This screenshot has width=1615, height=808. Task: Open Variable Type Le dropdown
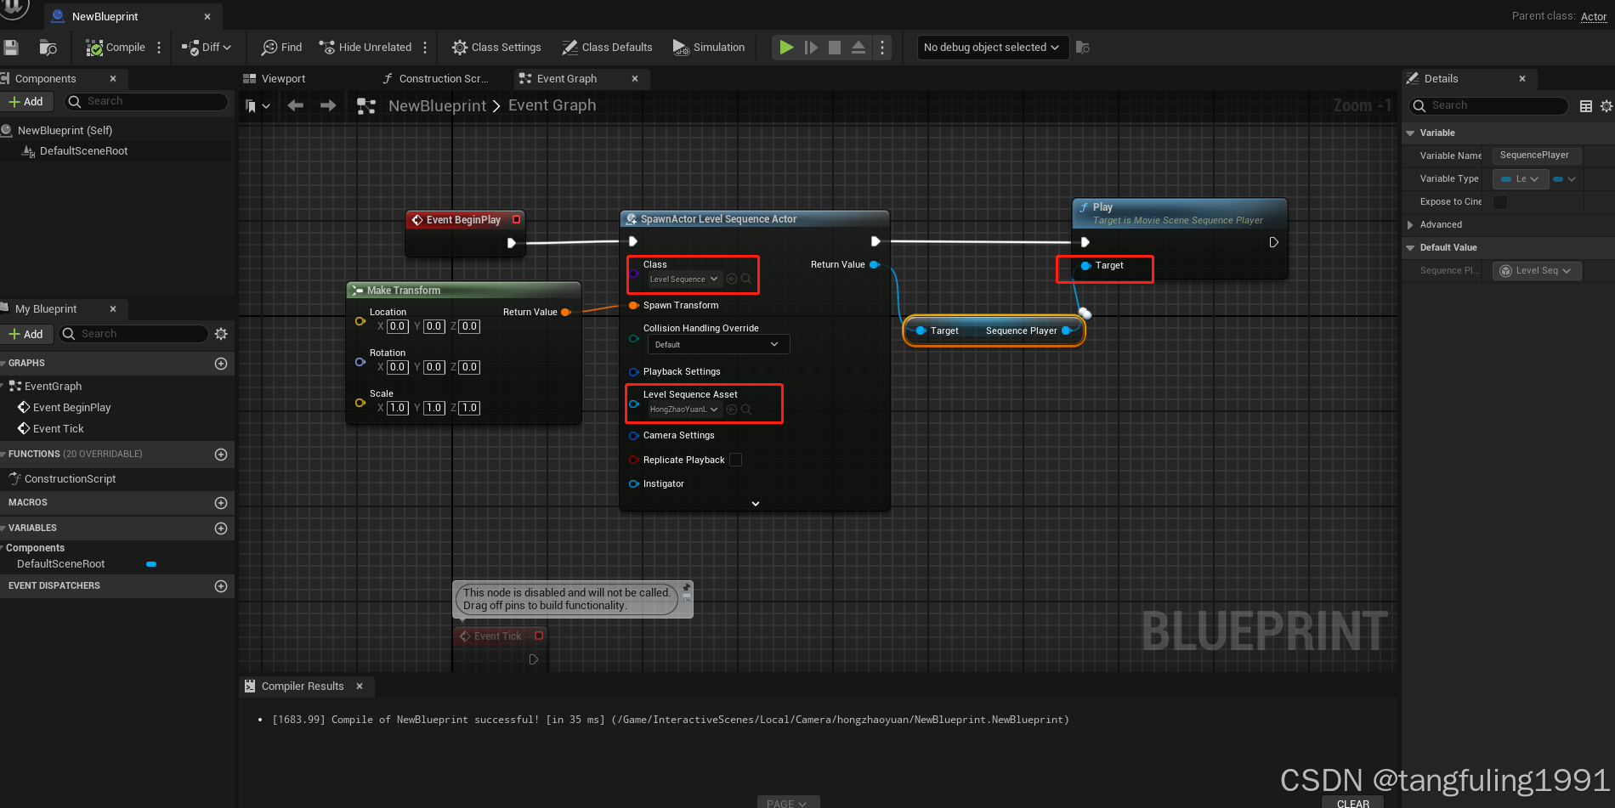point(1521,179)
